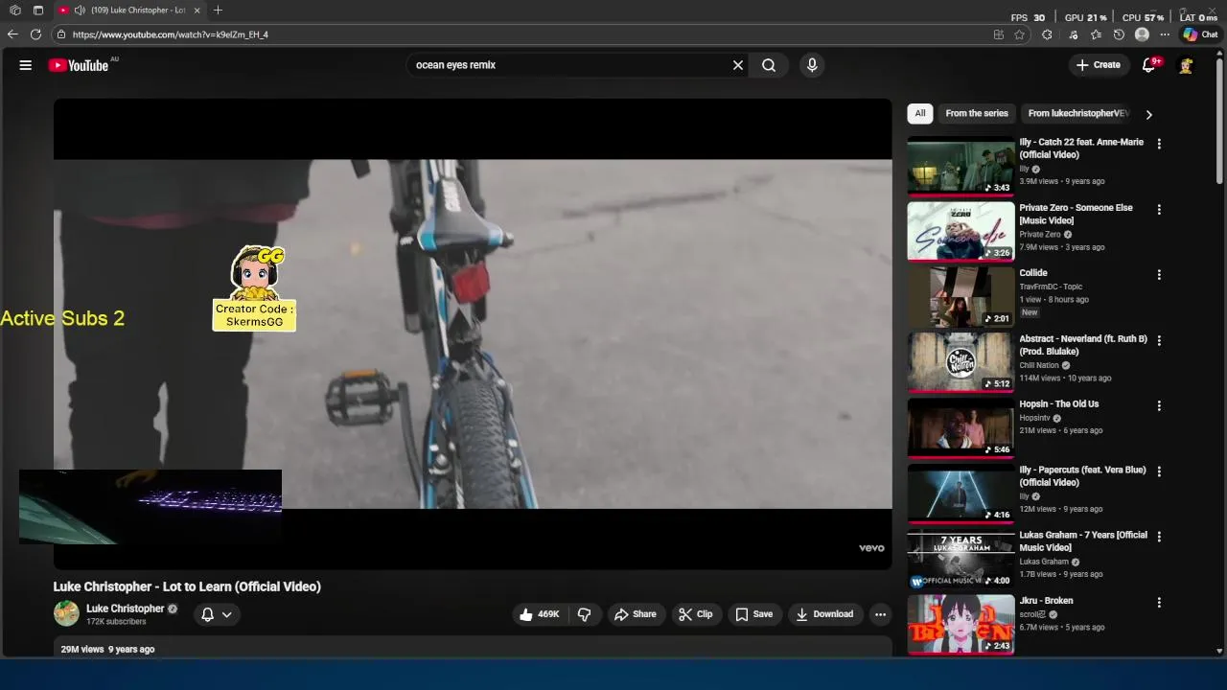Open Luke Christopher channel avatar
This screenshot has height=690, width=1227.
pos(66,613)
